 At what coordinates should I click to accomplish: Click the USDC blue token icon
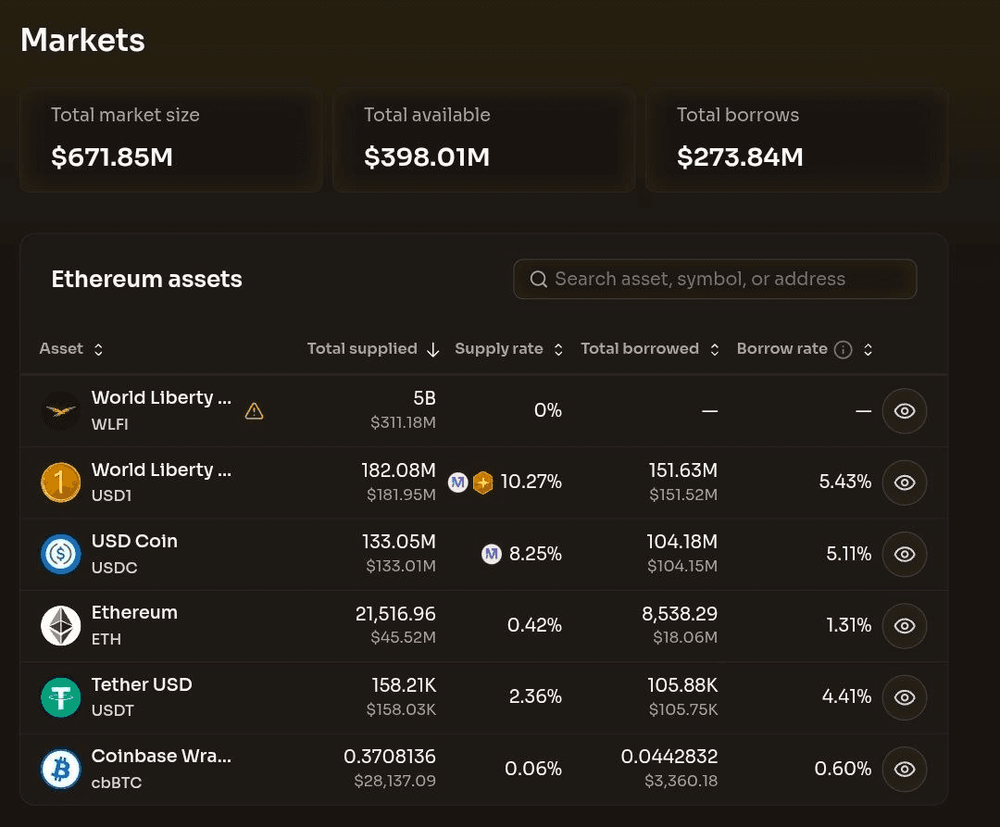point(60,554)
